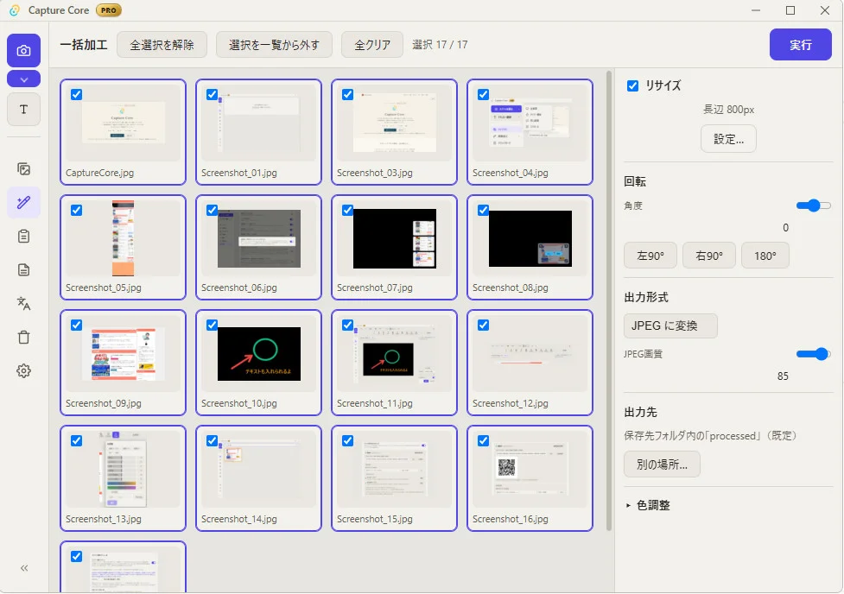Uncheck Screenshot_11.jpg checkbox
Screen dimensions: 844x594
coord(348,325)
